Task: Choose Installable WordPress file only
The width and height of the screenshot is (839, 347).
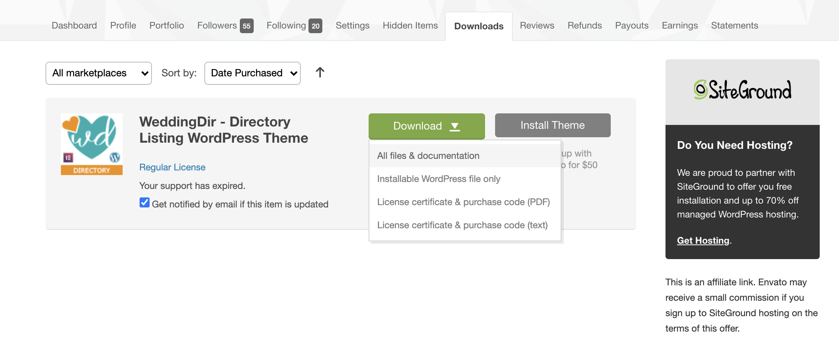Action: pyautogui.click(x=438, y=179)
